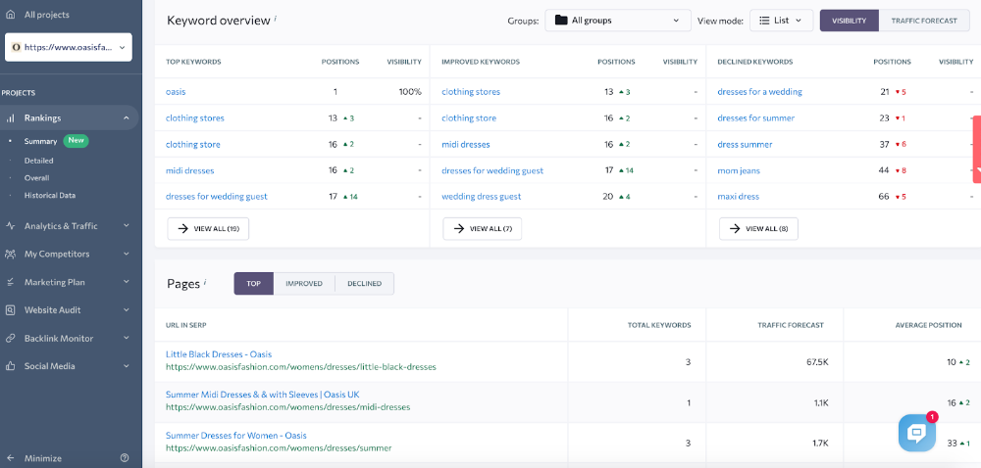Image resolution: width=981 pixels, height=468 pixels.
Task: Click the Social Media thumbs-up icon
Action: [x=10, y=366]
